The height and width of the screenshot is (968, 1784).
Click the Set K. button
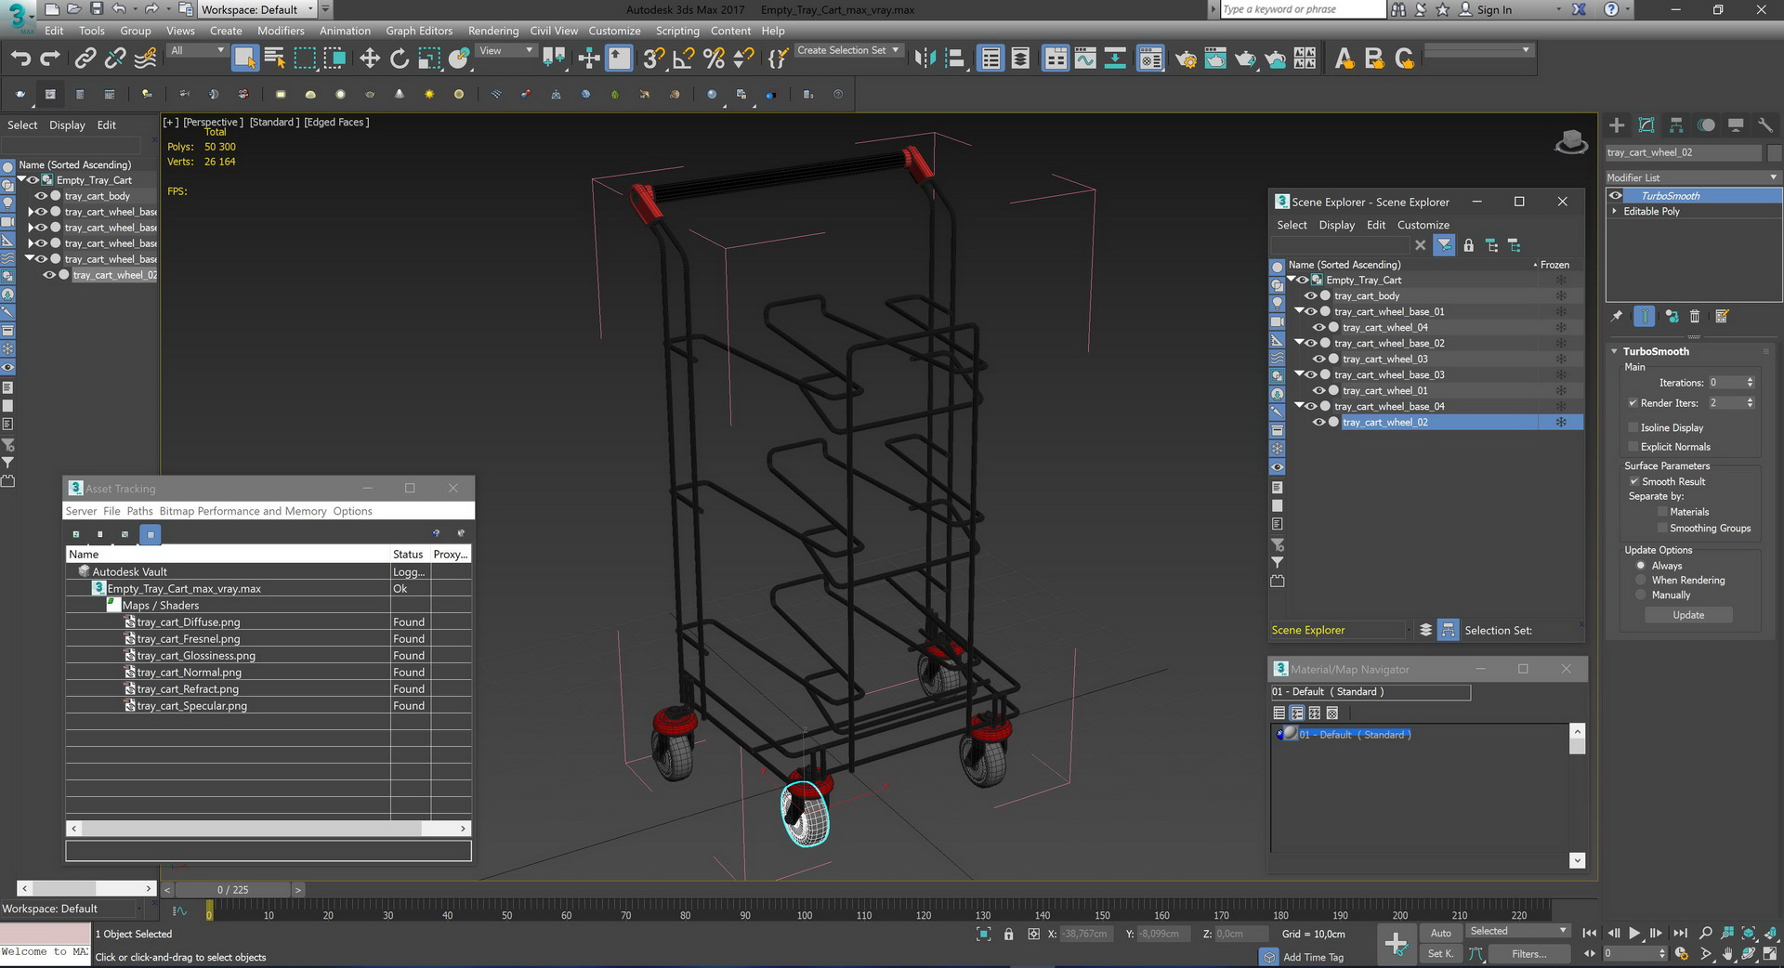pyautogui.click(x=1440, y=953)
